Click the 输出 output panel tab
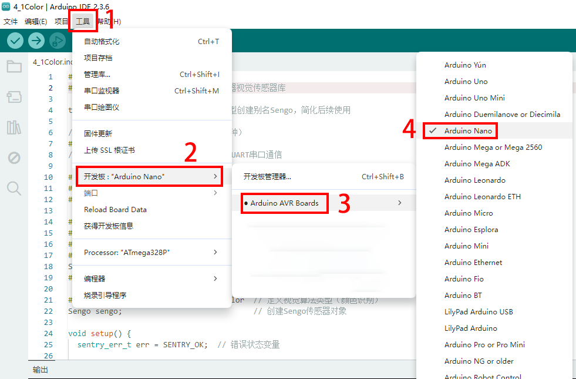 pos(41,370)
